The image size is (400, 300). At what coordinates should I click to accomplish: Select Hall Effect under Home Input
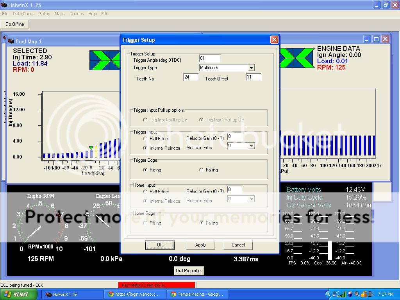[145, 192]
